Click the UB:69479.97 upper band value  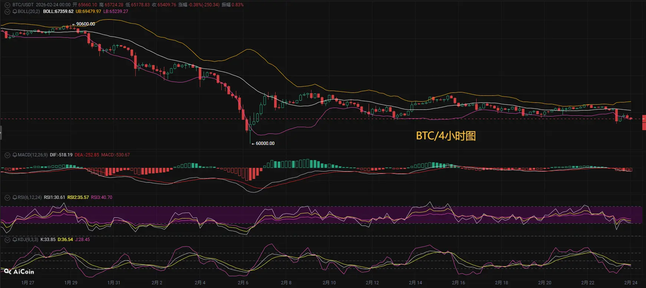click(88, 11)
